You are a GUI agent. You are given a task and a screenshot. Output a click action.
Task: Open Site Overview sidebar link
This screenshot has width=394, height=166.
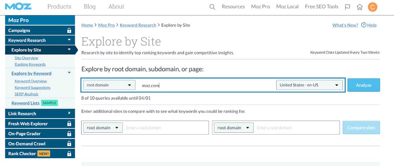[26, 58]
